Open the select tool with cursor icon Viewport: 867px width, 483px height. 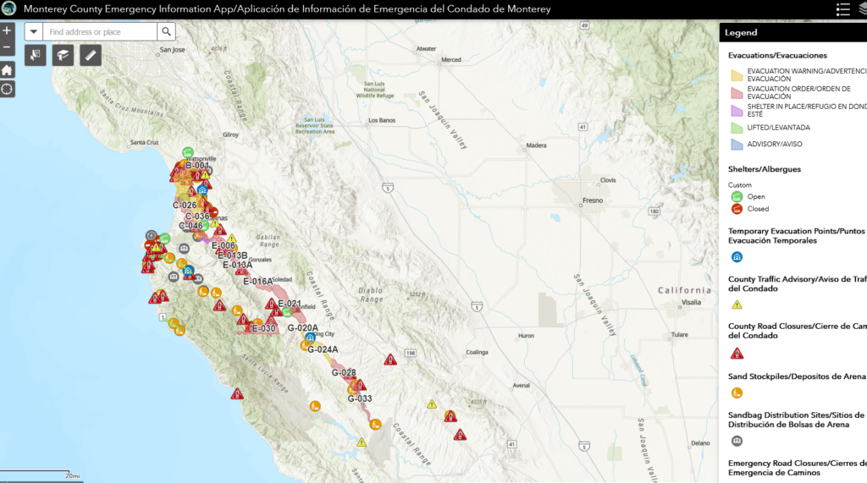click(x=36, y=56)
